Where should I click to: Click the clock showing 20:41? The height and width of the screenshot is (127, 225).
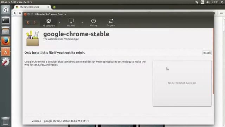click(x=215, y=2)
